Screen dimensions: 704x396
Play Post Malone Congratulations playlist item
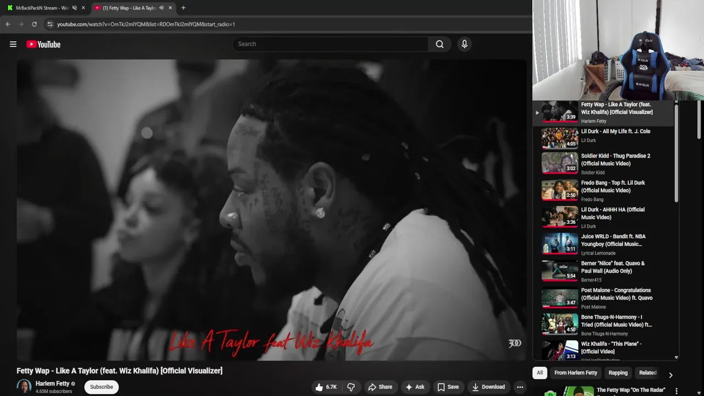point(604,298)
